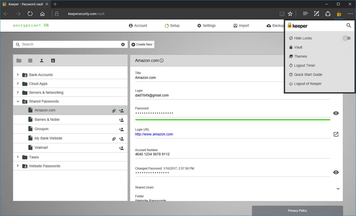The height and width of the screenshot is (216, 356).
Task: Select the Walmart record
Action: [71, 147]
